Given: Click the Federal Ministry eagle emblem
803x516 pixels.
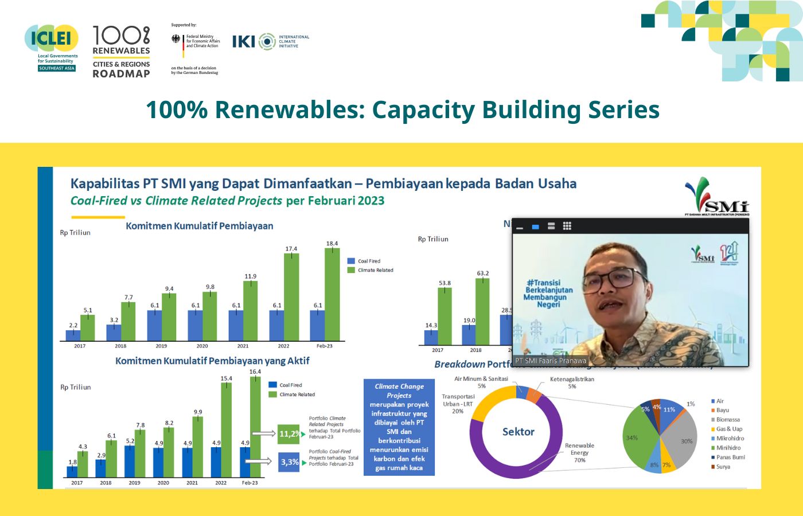Looking at the screenshot, I should click(x=176, y=39).
